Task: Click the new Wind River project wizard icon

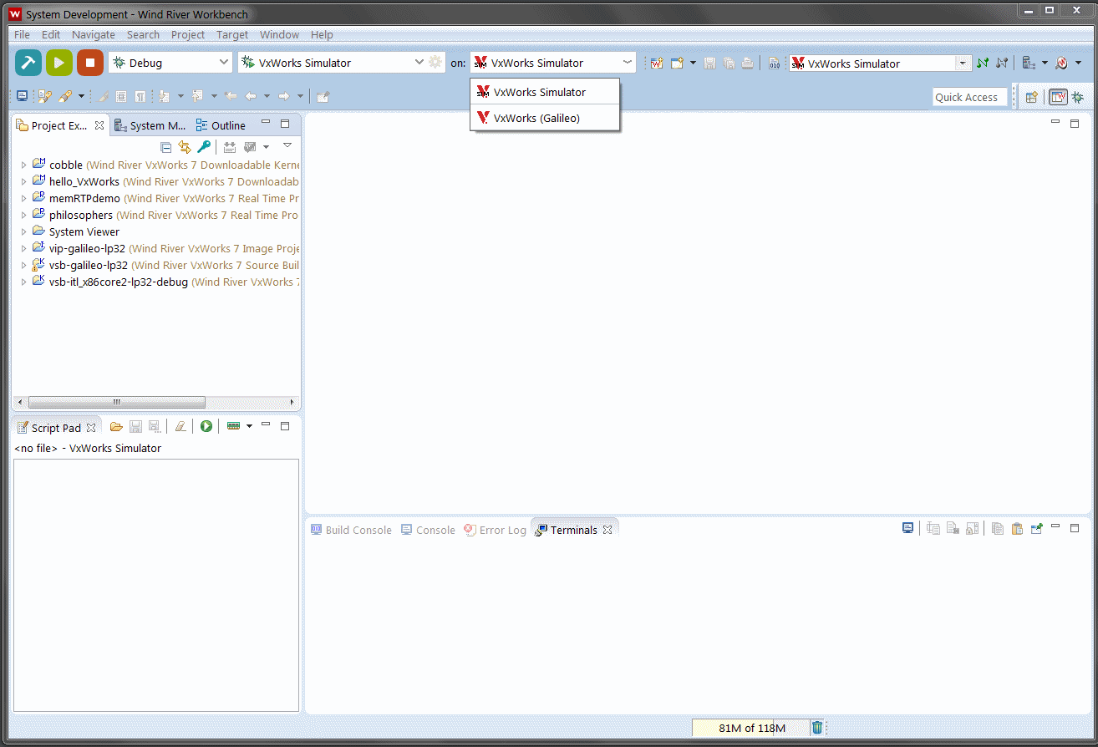Action: [x=657, y=63]
